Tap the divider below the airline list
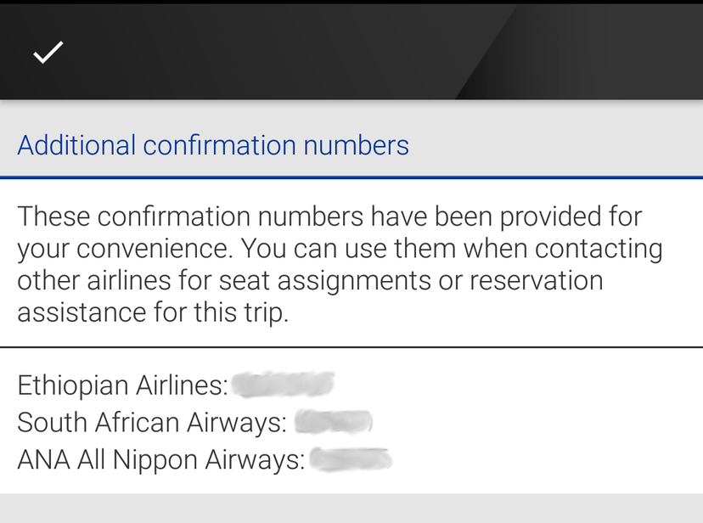 351,493
